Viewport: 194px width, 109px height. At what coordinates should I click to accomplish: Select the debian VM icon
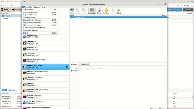pos(25,73)
